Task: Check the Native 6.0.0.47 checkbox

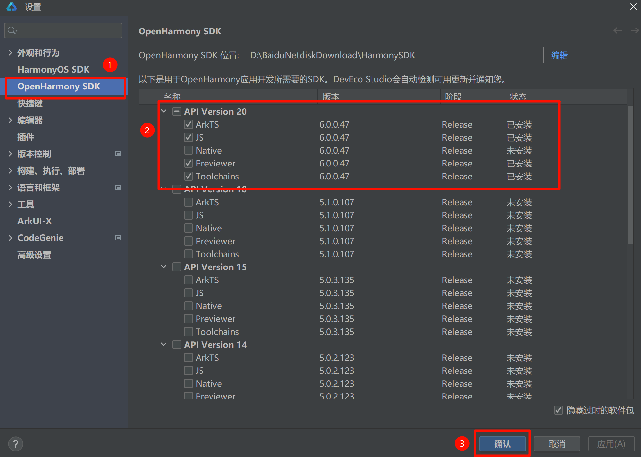Action: [x=189, y=150]
